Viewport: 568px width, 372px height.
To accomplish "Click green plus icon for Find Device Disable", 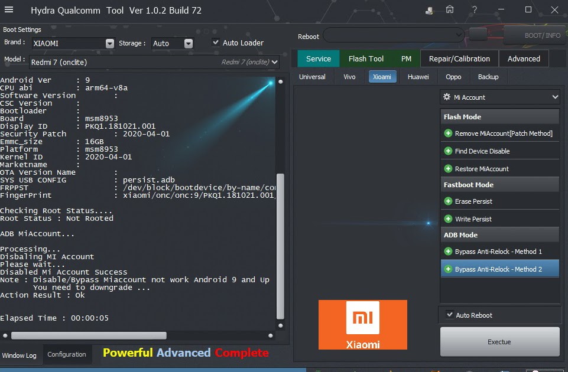I will point(448,151).
